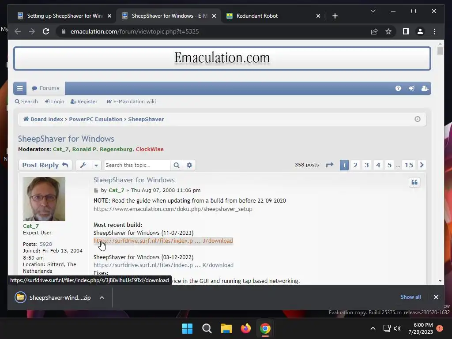
Task: Open Cat_7 post count 5928
Action: pos(46,244)
